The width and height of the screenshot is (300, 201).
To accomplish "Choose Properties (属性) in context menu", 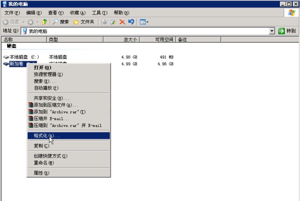I will click(x=69, y=173).
